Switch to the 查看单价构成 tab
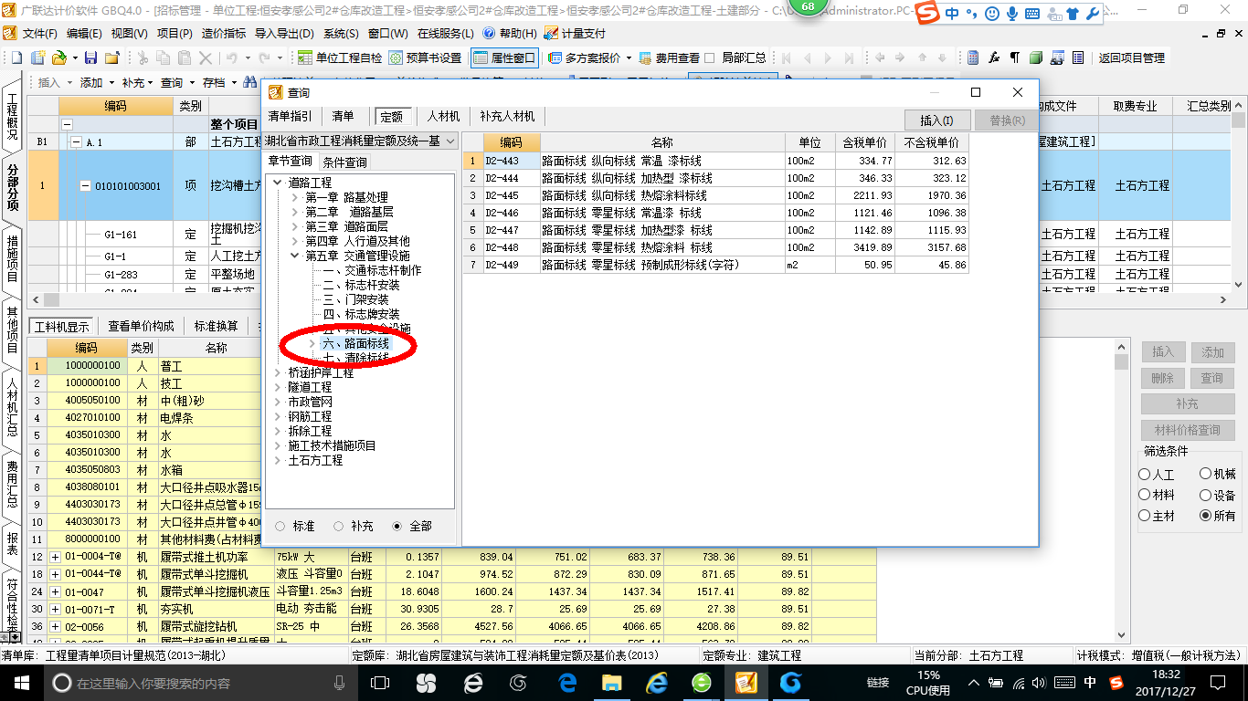This screenshot has width=1248, height=701. pyautogui.click(x=141, y=326)
